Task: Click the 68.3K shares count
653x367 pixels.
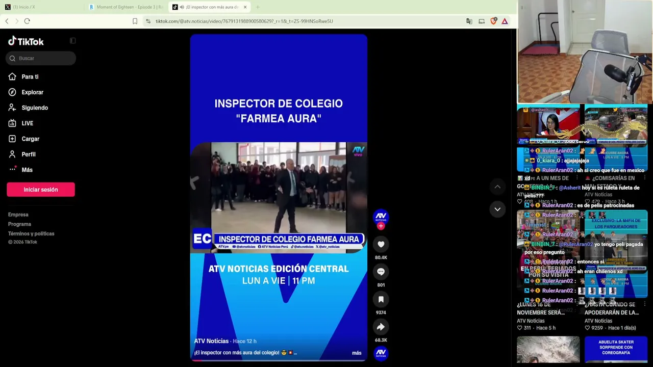Action: click(x=381, y=340)
